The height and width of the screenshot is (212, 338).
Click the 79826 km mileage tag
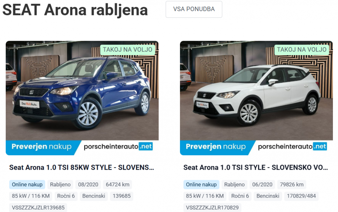(x=291, y=184)
